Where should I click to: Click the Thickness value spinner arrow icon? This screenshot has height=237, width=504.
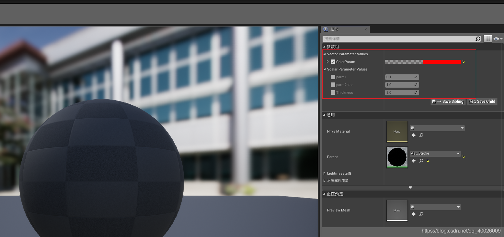click(416, 92)
